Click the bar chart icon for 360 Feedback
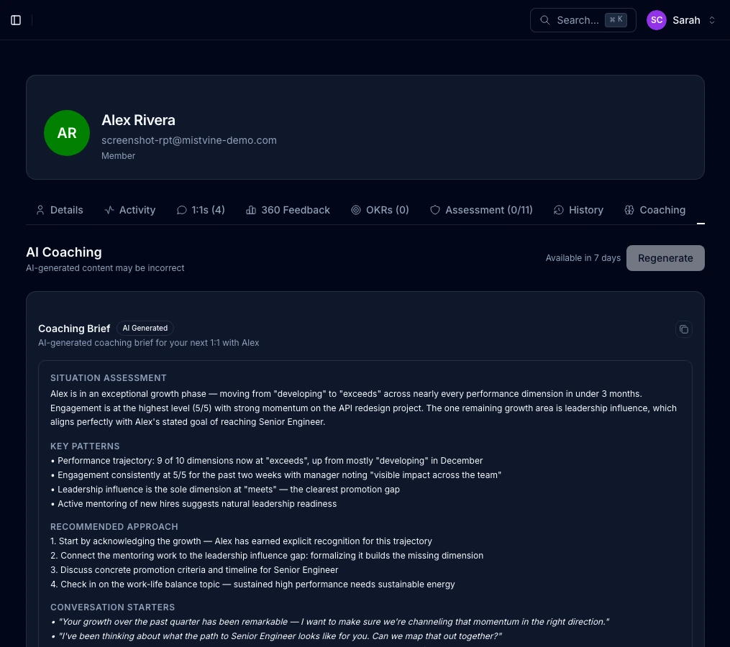730x647 pixels. pos(251,210)
